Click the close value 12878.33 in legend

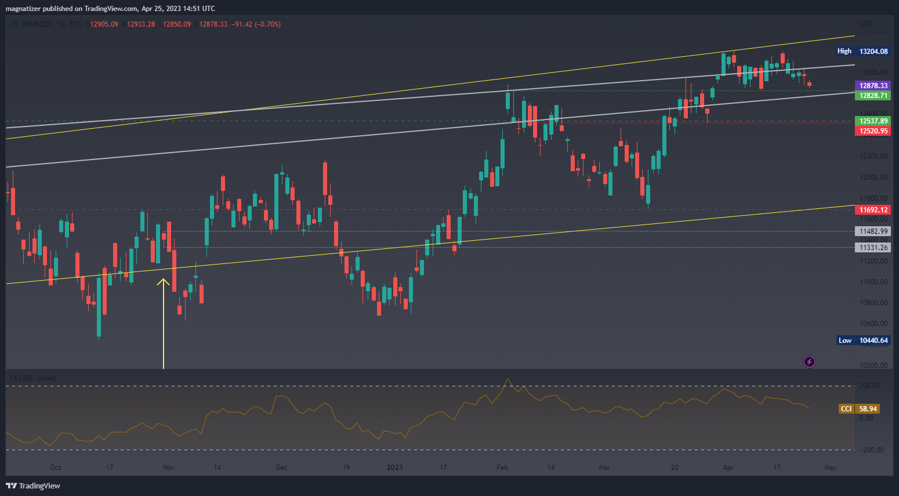pyautogui.click(x=213, y=24)
